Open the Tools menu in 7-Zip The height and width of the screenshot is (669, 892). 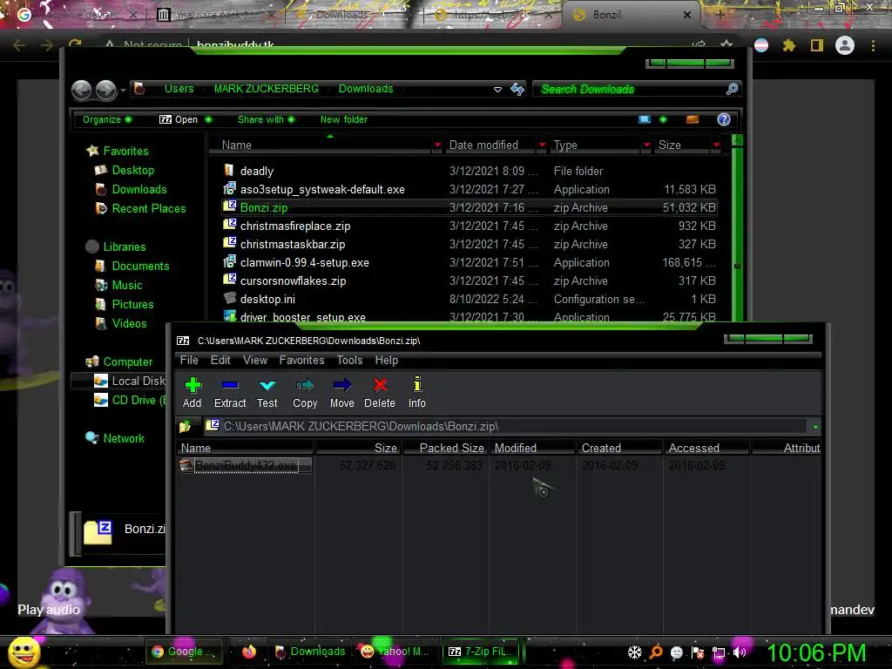(349, 360)
